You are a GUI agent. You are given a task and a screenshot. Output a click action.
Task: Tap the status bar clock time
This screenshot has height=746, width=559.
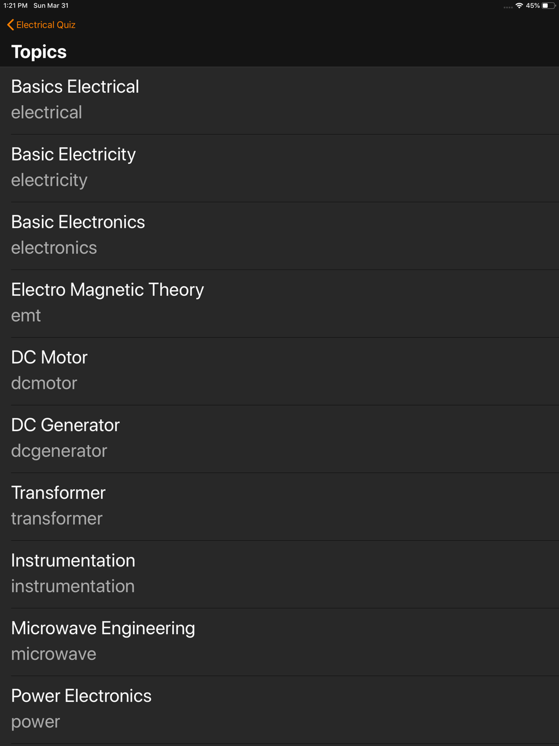(x=15, y=6)
